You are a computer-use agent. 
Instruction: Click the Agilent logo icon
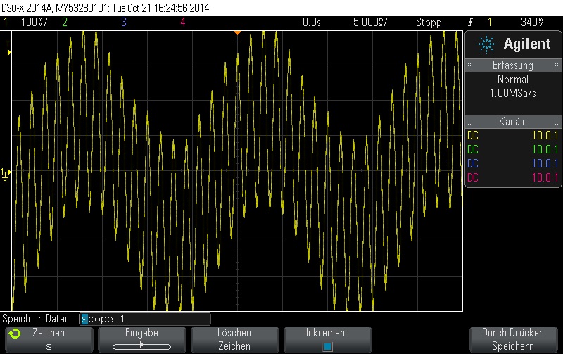point(486,44)
